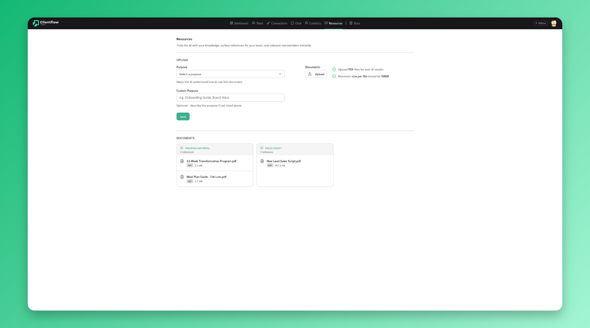The width and height of the screenshot is (590, 328).
Task: Open the Select a purpose dropdown
Action: point(230,74)
